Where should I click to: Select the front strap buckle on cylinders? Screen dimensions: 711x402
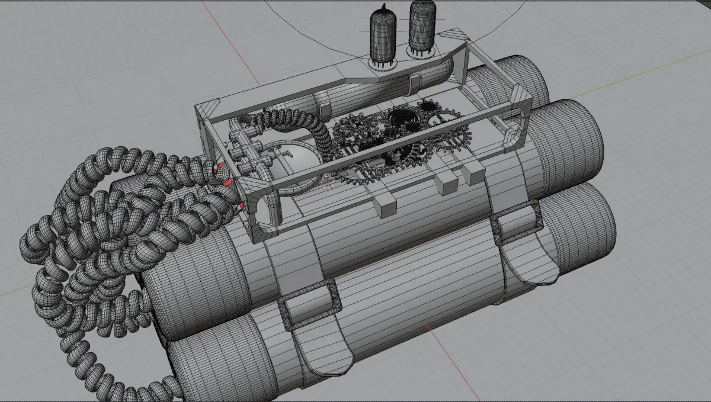[x=310, y=304]
